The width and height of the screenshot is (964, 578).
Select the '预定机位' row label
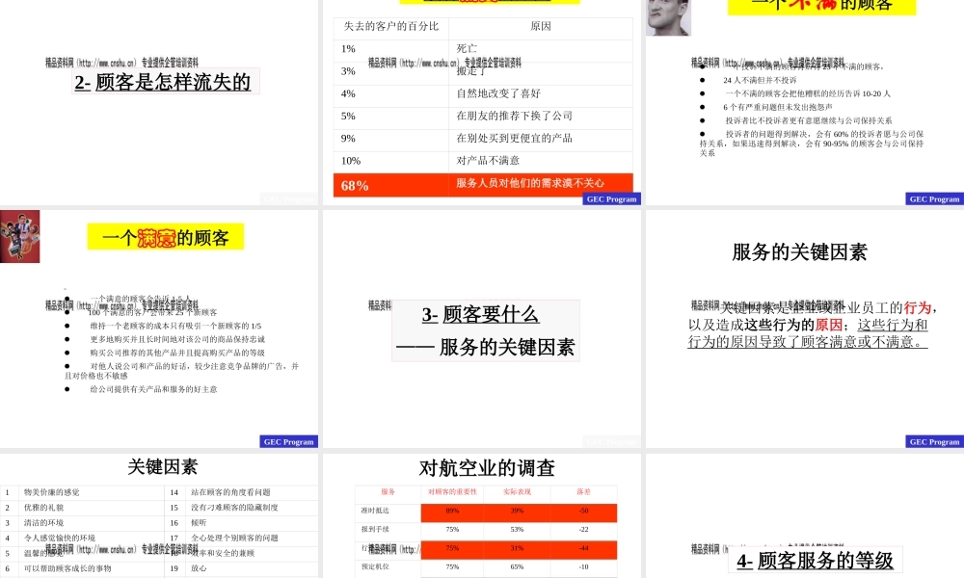click(x=375, y=566)
